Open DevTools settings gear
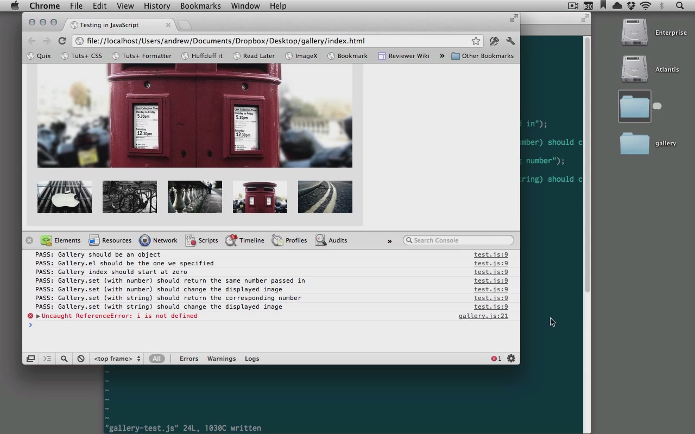The image size is (695, 434). coord(511,359)
